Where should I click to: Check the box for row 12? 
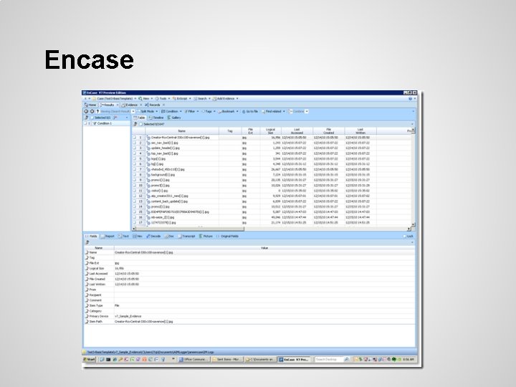pos(134,196)
